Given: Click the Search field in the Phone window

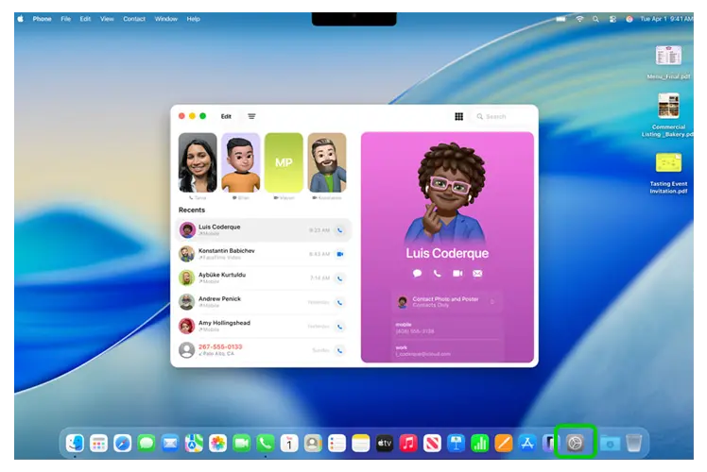Looking at the screenshot, I should pos(503,116).
